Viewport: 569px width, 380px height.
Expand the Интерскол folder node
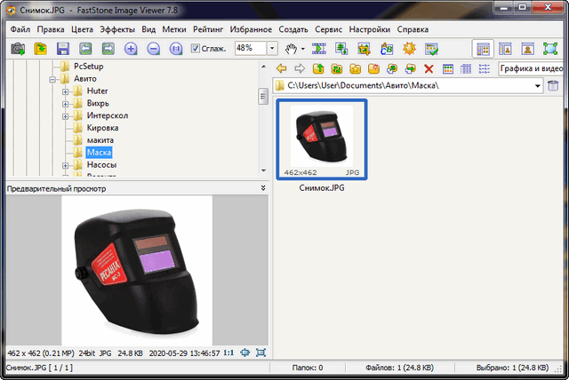pos(65,116)
